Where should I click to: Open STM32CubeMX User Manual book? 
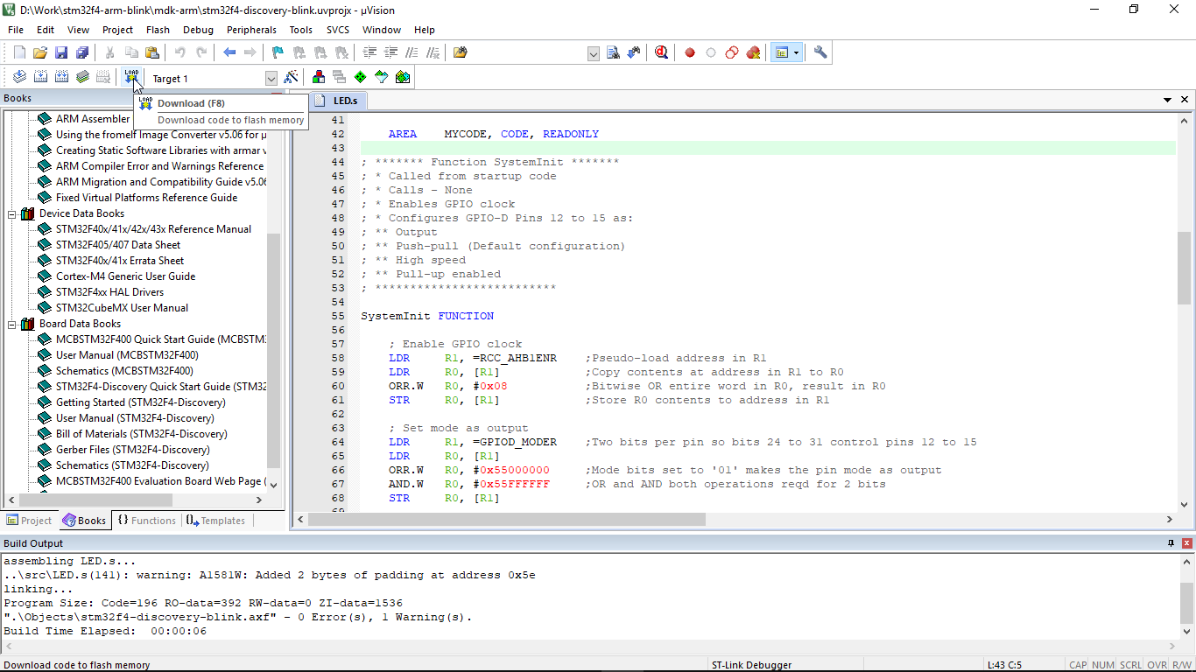(122, 308)
